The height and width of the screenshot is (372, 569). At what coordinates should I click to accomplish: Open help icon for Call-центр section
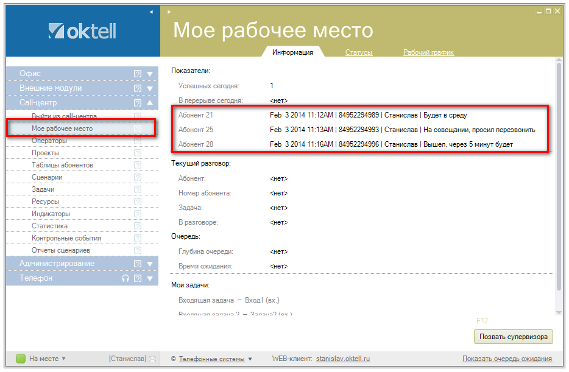(x=138, y=103)
